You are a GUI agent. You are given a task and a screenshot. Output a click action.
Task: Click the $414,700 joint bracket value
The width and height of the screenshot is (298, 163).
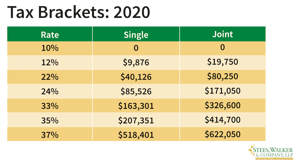[x=222, y=120]
